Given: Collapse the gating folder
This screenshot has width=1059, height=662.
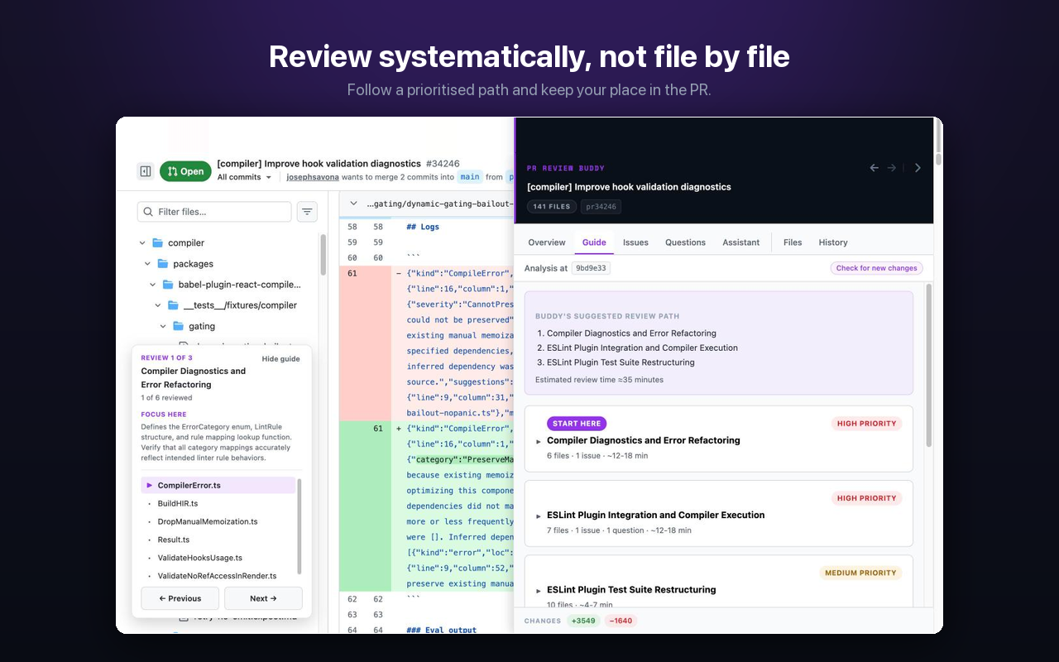Looking at the screenshot, I should pyautogui.click(x=163, y=326).
